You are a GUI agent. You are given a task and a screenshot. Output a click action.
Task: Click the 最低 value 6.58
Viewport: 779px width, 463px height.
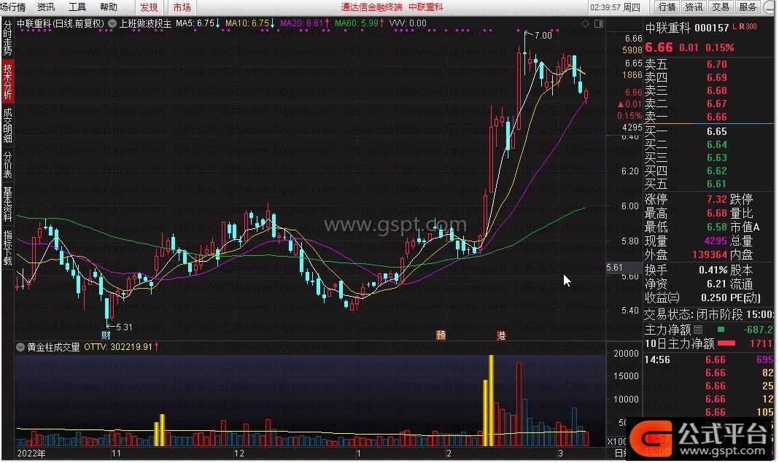716,227
